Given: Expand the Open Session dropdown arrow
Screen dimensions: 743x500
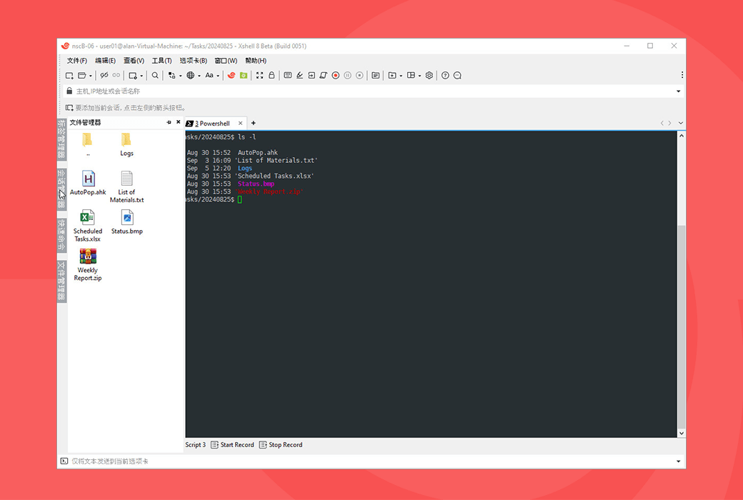Looking at the screenshot, I should pyautogui.click(x=91, y=76).
